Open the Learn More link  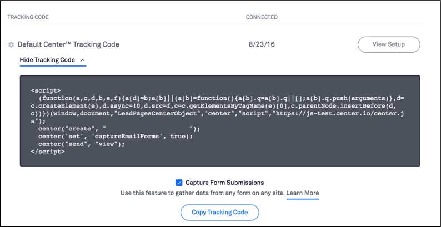pyautogui.click(x=303, y=193)
